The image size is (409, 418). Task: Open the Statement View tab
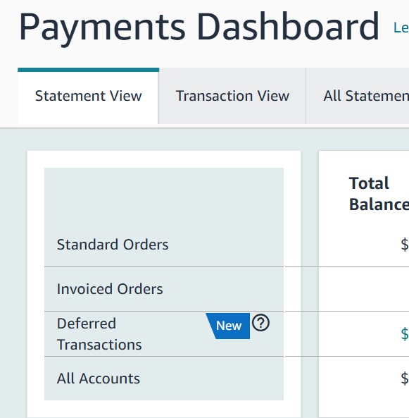tap(88, 96)
